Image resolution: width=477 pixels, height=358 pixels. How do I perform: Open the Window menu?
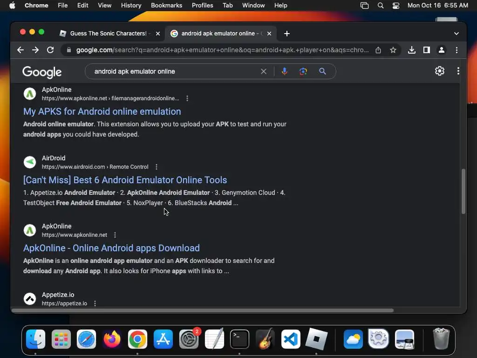click(253, 6)
